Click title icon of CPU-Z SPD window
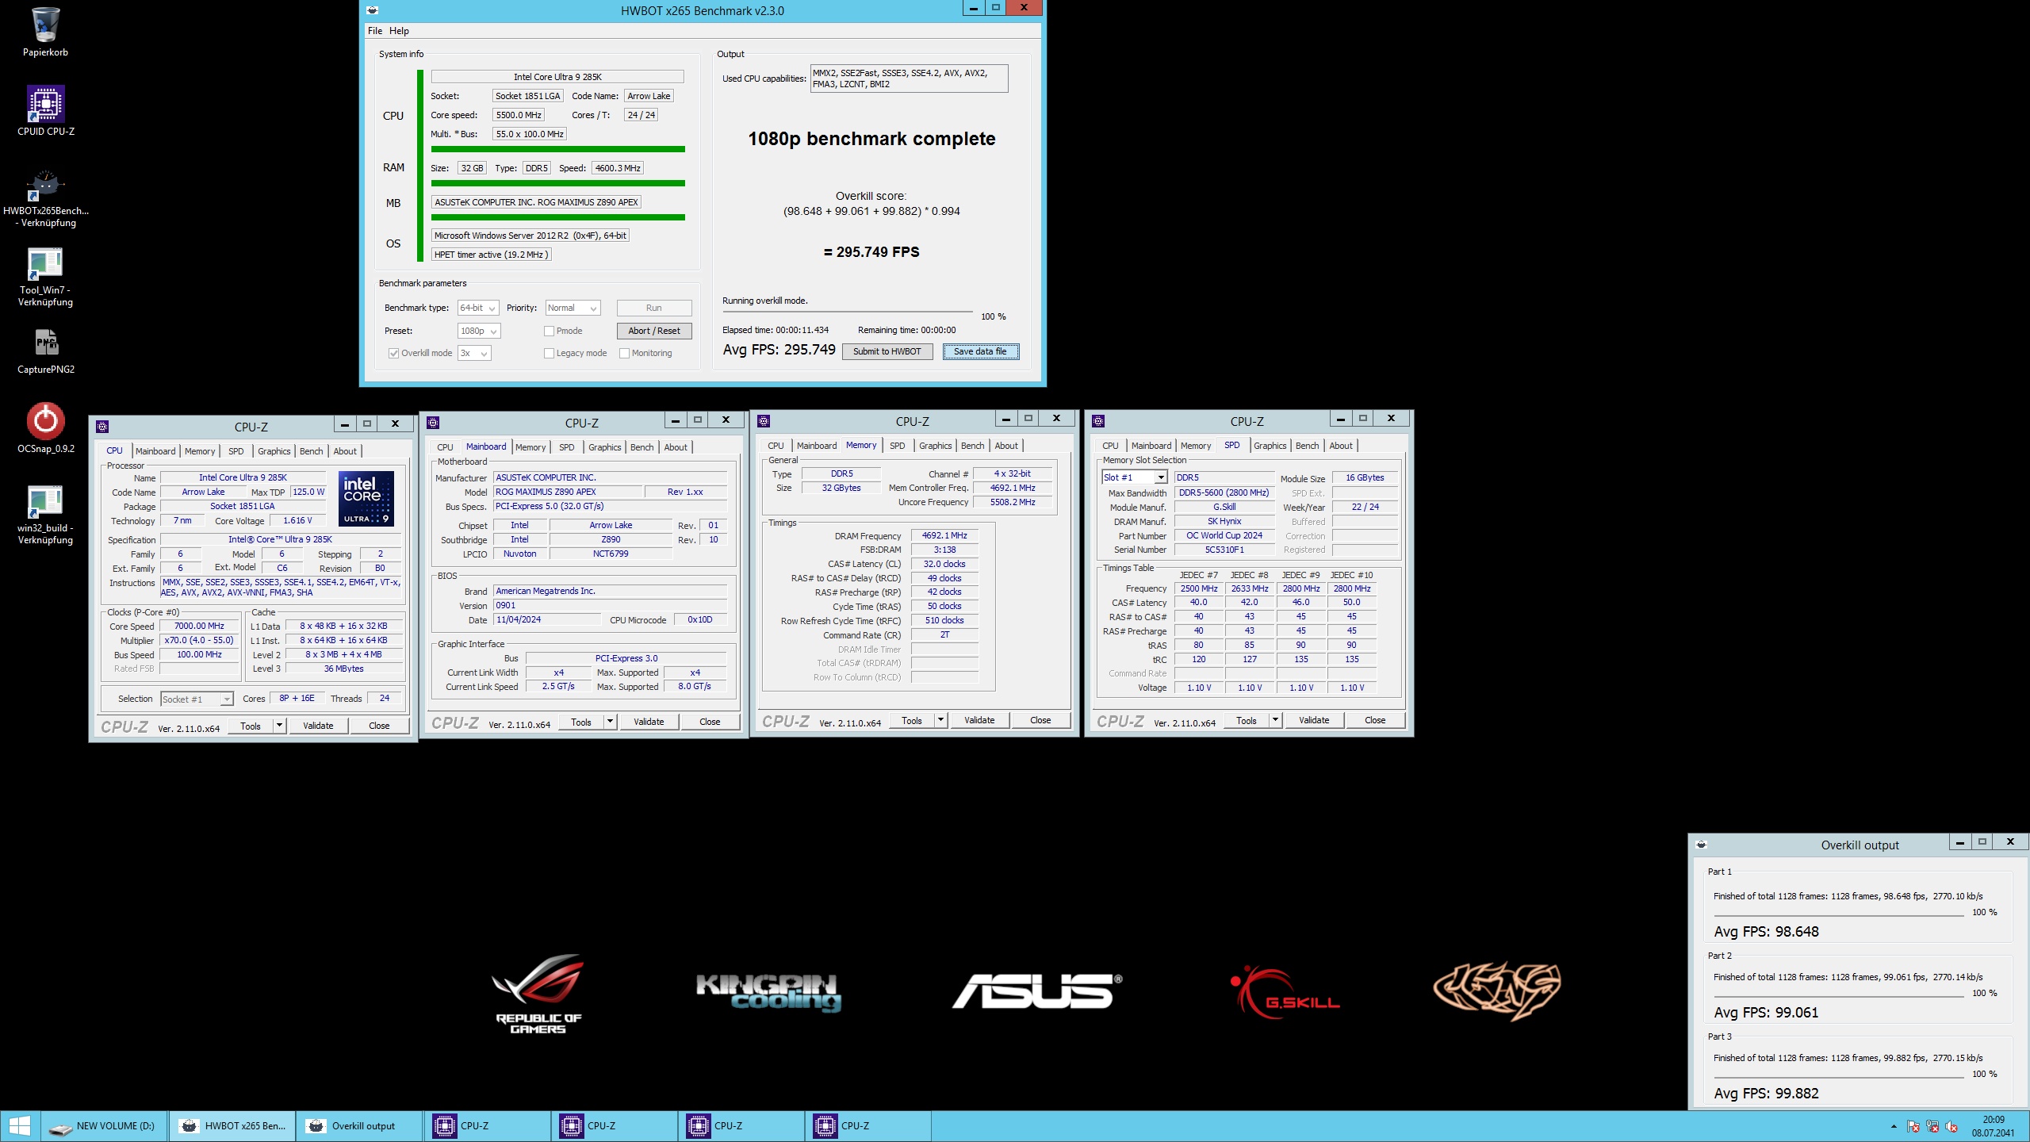Screen dimensions: 2030x1142 click(1098, 421)
